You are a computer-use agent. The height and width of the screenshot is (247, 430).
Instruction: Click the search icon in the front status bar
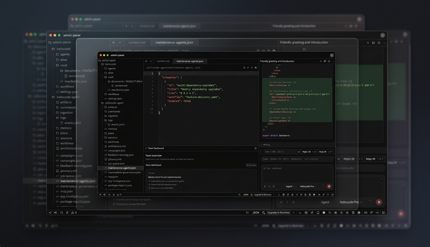tap(109, 195)
